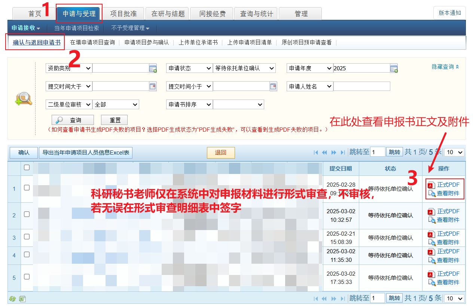This screenshot has width=473, height=306.
Task: Collapse search panel via 隐藏查询 link
Action: point(445,67)
